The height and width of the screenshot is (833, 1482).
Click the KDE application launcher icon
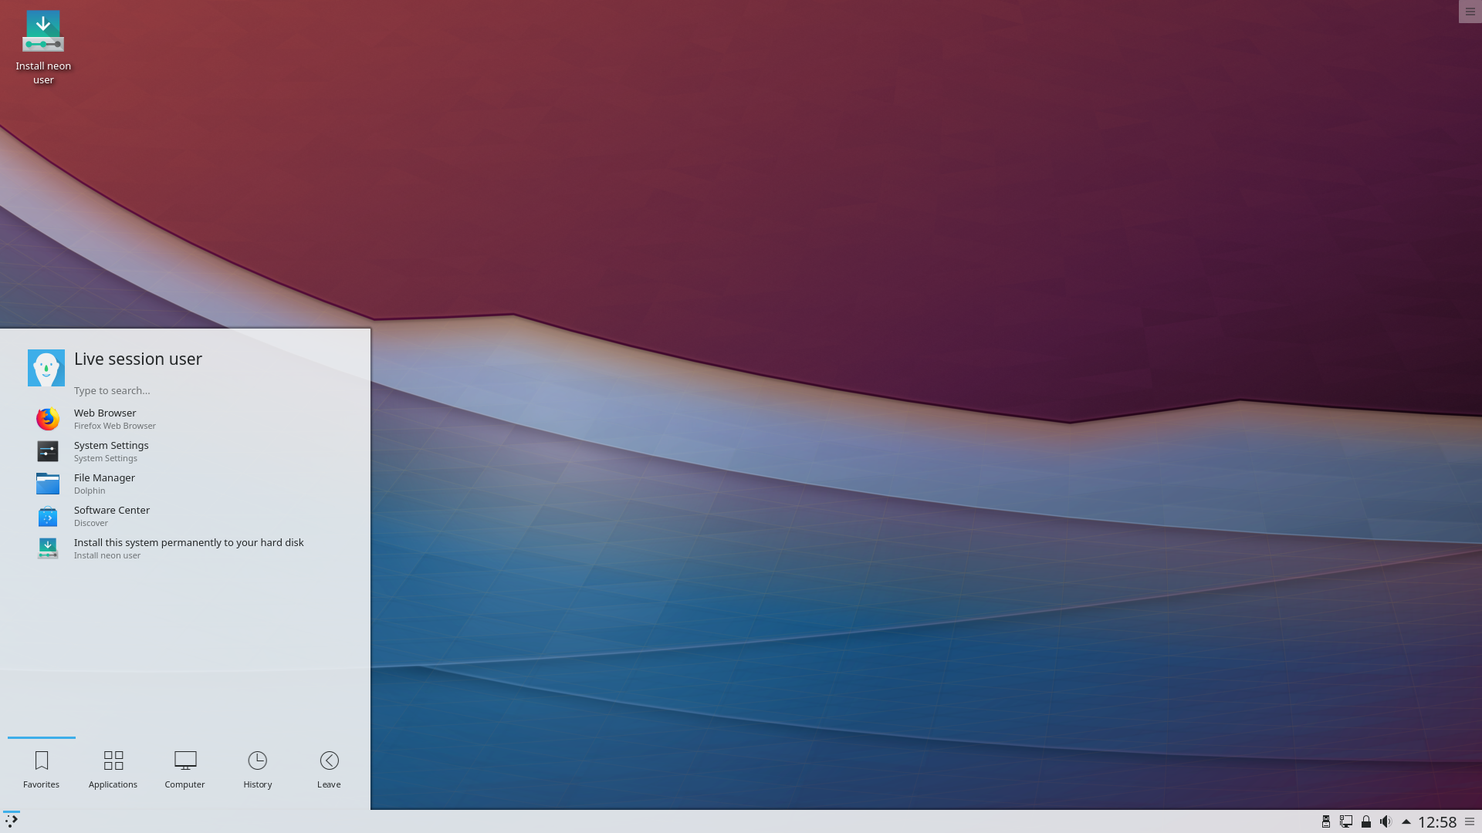12,821
